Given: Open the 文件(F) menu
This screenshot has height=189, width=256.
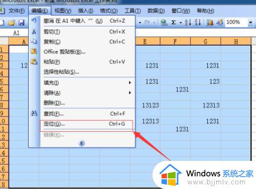Looking at the screenshot, I should click(x=16, y=11).
